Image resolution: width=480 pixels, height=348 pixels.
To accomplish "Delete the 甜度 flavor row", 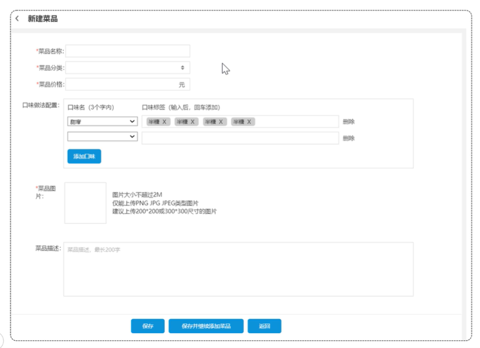I will 349,122.
